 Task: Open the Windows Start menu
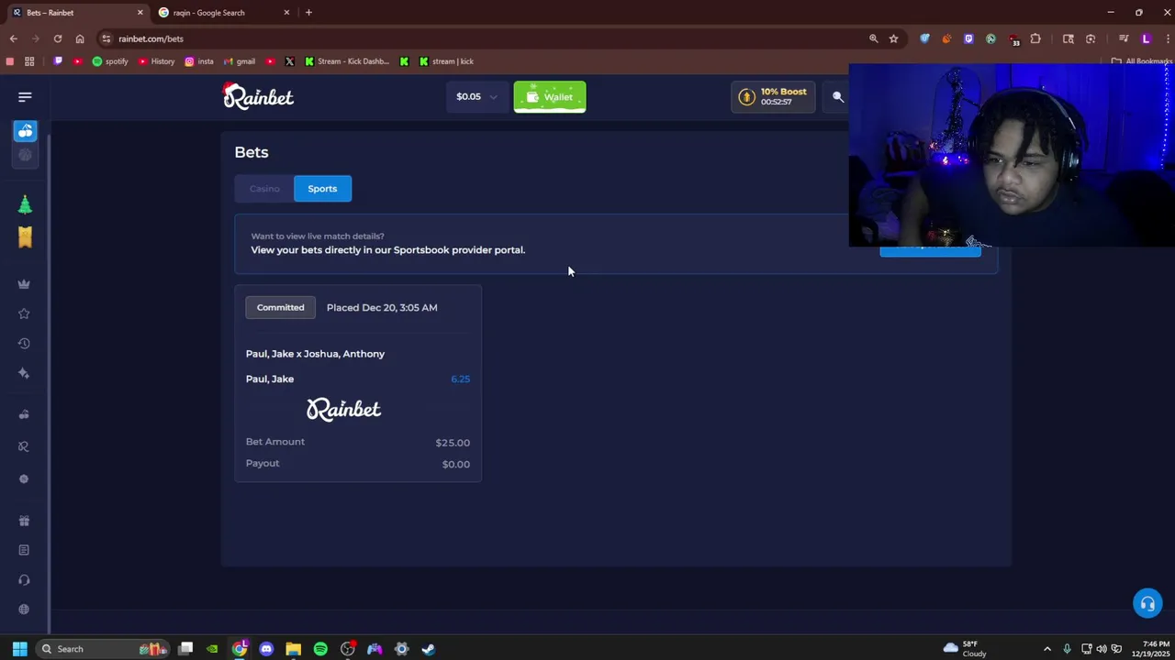click(x=19, y=649)
